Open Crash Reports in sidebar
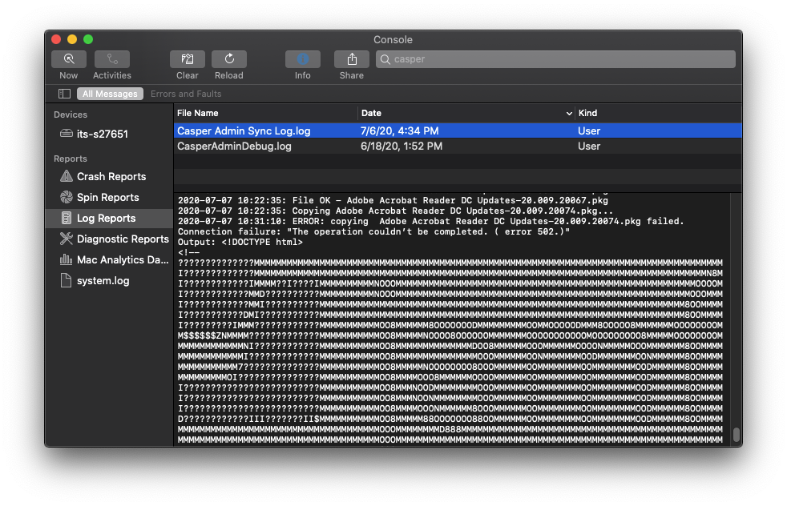 110,176
